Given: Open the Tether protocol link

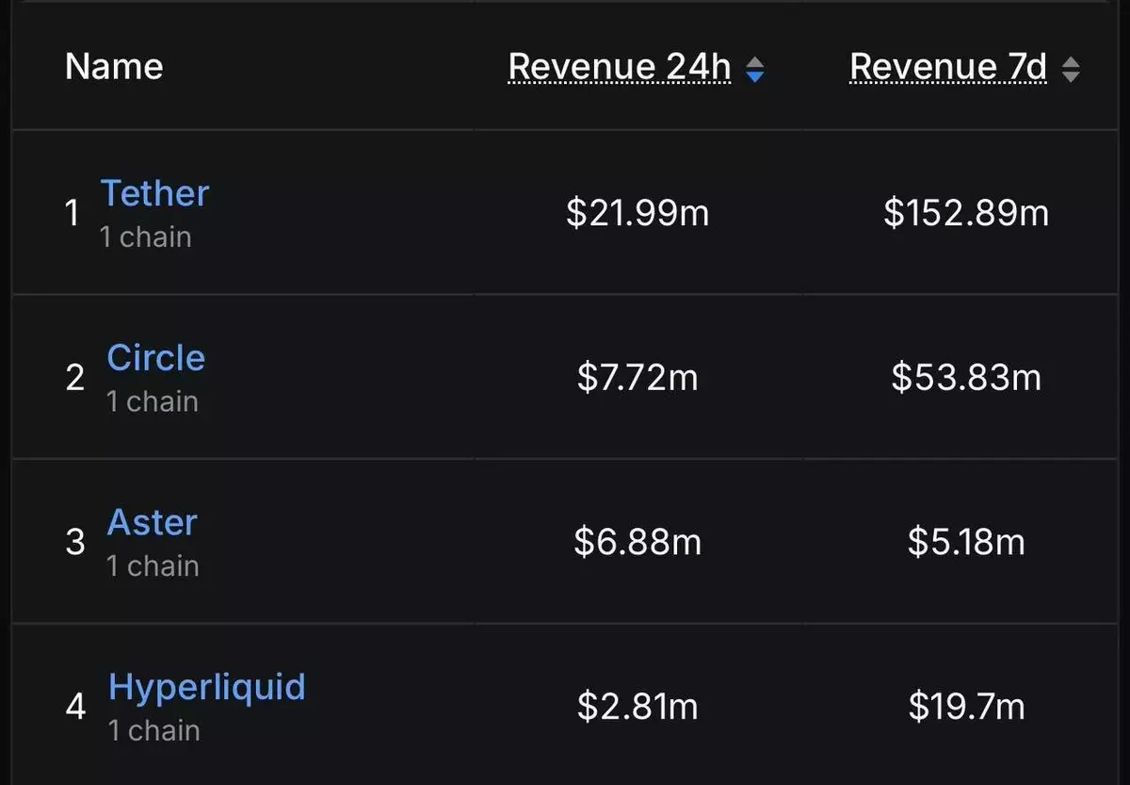Looking at the screenshot, I should point(154,193).
